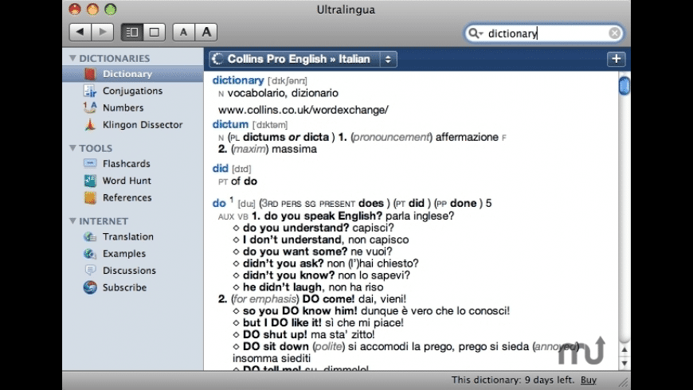Click the phrase 'do you understand?'

click(296, 228)
